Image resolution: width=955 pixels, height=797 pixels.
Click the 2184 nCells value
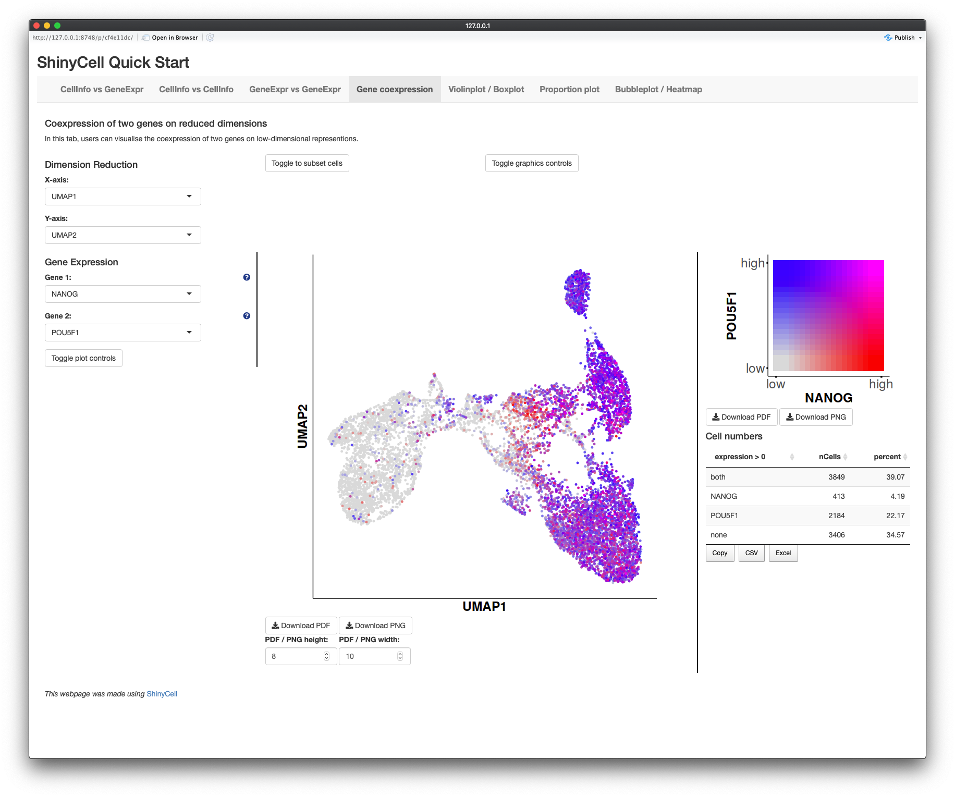[836, 516]
